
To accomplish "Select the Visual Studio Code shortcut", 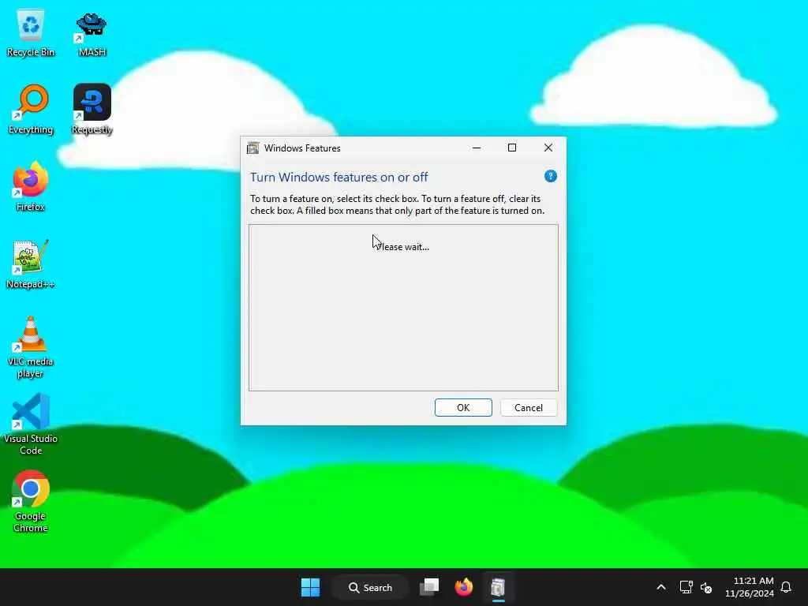I will (31, 425).
